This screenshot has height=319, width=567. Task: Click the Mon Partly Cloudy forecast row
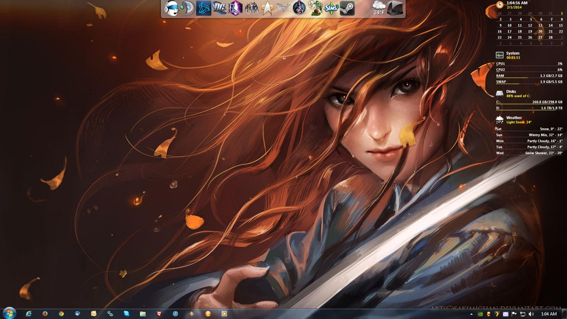[529, 141]
